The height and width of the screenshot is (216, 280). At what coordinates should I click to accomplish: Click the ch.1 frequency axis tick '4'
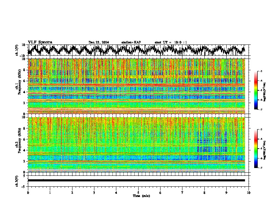click(x=25, y=92)
